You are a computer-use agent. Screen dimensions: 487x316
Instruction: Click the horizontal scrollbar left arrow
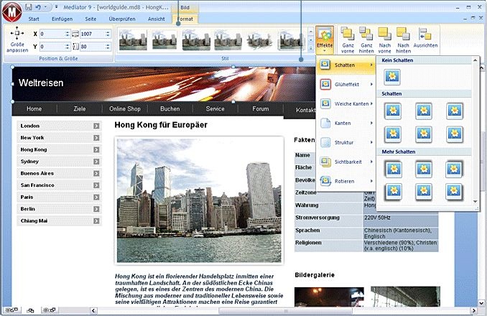tap(93, 310)
